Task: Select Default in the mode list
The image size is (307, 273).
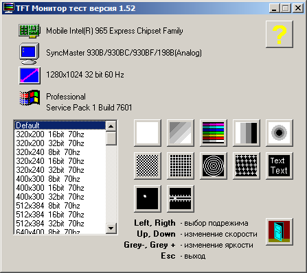Action: coord(60,126)
